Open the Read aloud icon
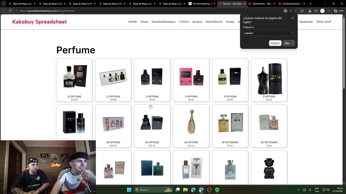The width and height of the screenshot is (346, 194). (290, 11)
